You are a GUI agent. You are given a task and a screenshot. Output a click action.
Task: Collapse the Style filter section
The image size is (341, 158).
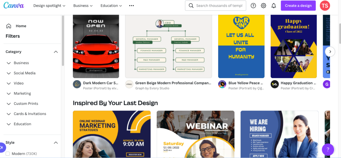click(x=56, y=143)
